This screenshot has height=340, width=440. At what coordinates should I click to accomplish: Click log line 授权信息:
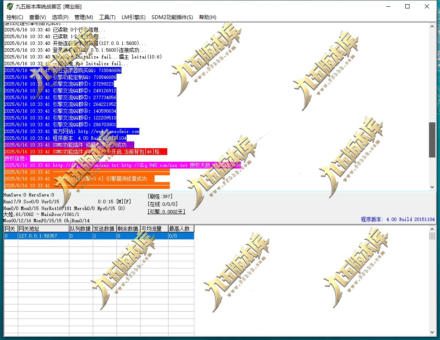point(16,158)
